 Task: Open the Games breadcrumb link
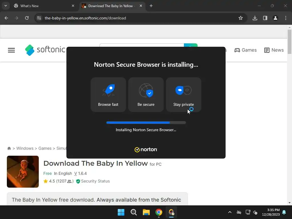[x=45, y=148]
